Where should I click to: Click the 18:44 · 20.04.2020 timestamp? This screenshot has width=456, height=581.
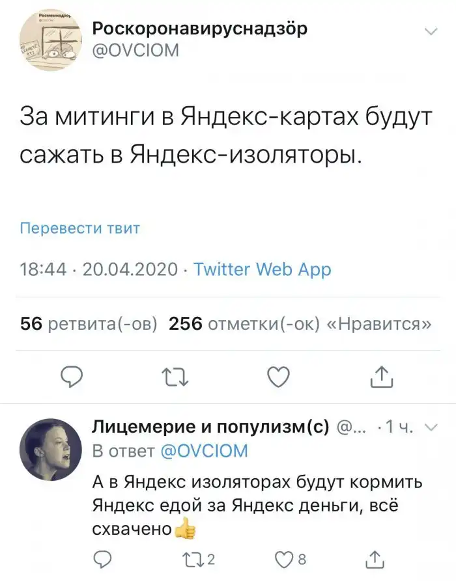96,269
